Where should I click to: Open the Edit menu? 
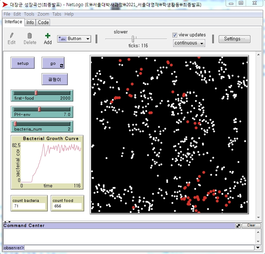tap(17, 14)
